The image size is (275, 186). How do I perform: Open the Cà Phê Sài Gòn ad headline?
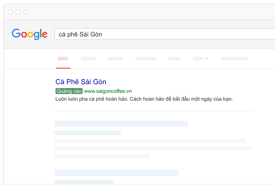(81, 82)
